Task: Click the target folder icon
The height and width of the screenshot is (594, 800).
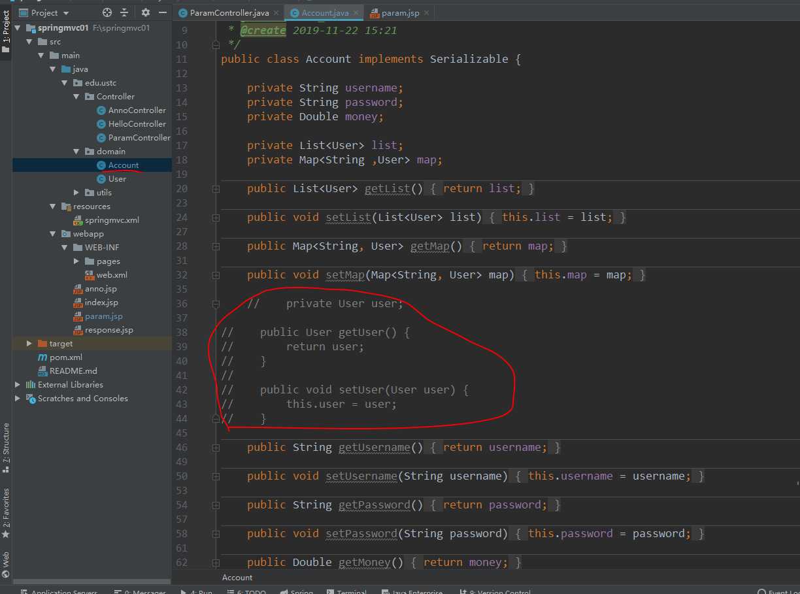Action: [42, 344]
